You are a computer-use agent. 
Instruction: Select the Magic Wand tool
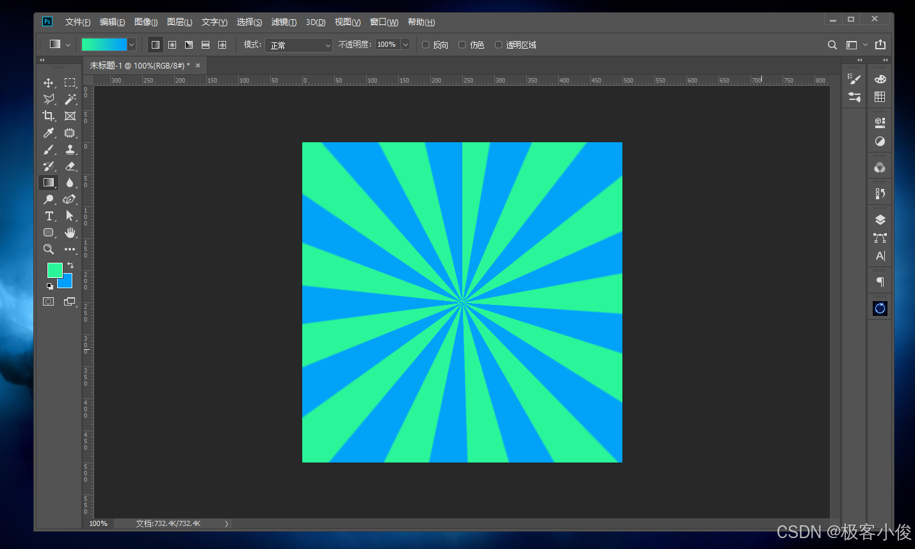(70, 99)
